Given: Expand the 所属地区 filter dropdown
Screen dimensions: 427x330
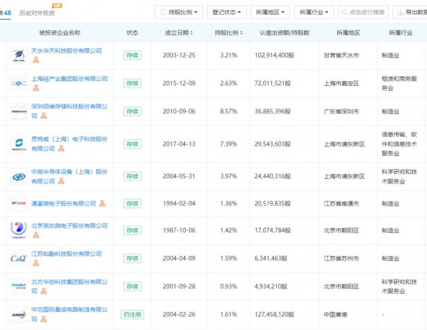Looking at the screenshot, I should point(270,12).
